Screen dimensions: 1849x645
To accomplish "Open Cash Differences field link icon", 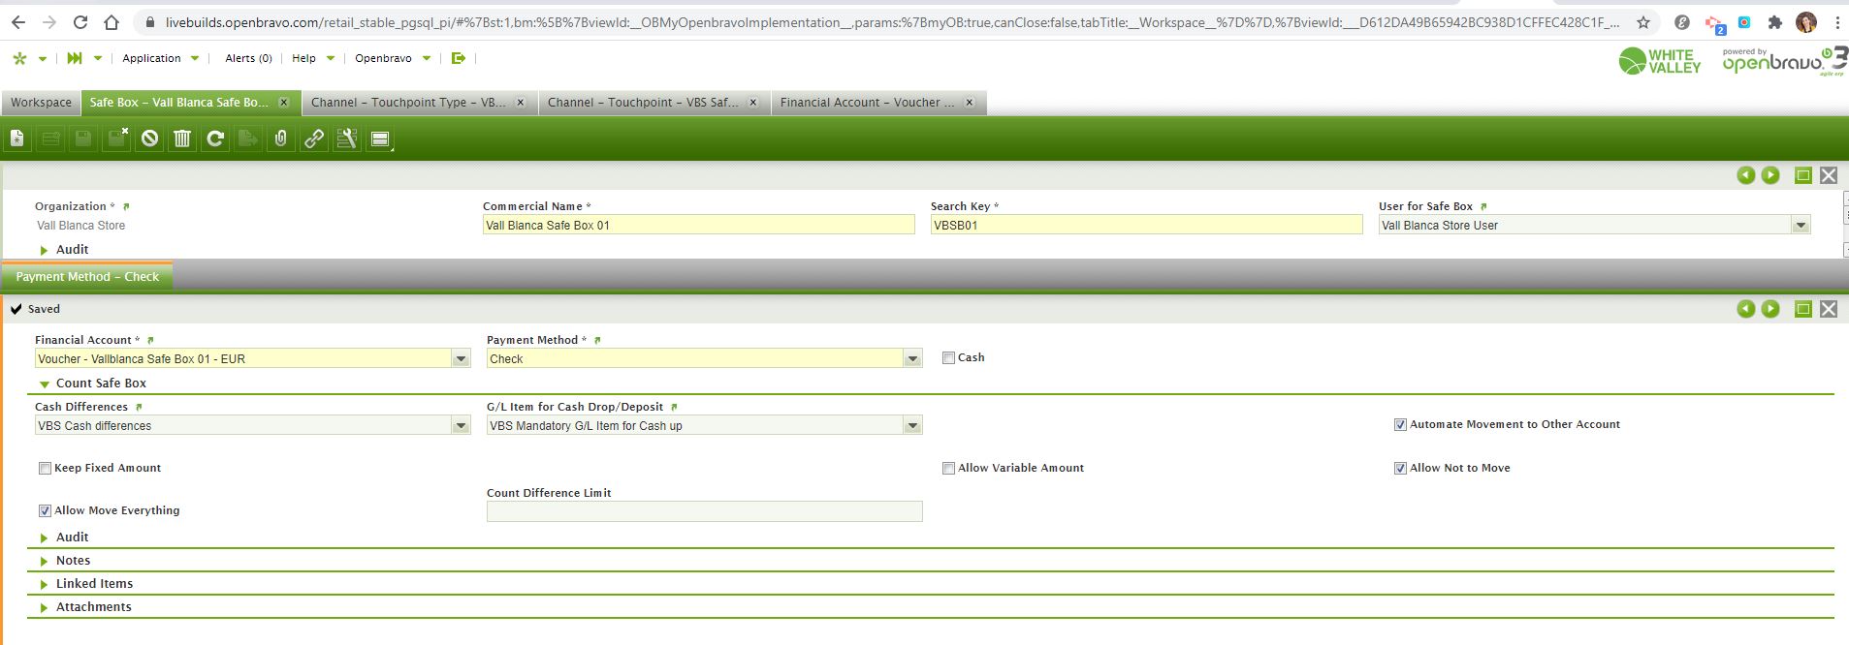I will click(139, 407).
